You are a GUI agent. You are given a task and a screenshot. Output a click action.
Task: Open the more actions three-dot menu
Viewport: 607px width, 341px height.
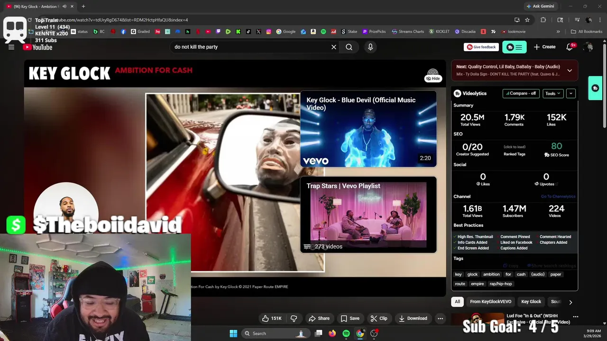[440, 318]
